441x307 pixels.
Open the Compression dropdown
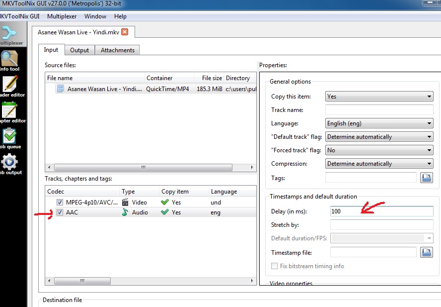(379, 164)
